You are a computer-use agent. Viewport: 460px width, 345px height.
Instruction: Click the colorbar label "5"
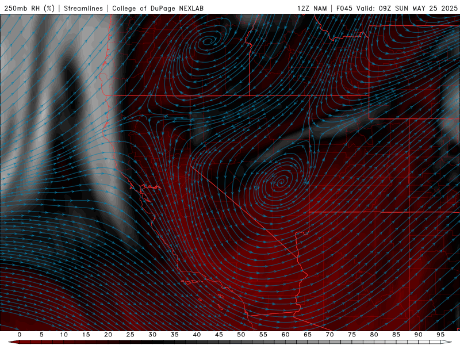(x=41, y=335)
